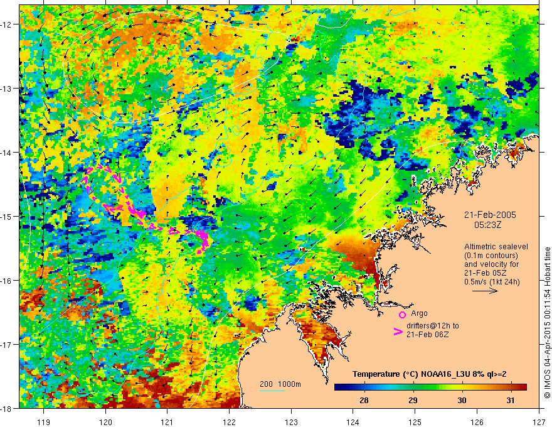Click the latitude axis label '-18'
Screen dimensions: 552x427
coord(6,408)
